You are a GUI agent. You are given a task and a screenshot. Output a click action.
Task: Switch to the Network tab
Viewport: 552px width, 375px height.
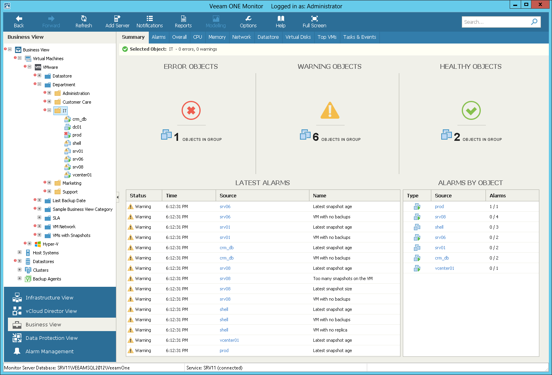point(241,37)
